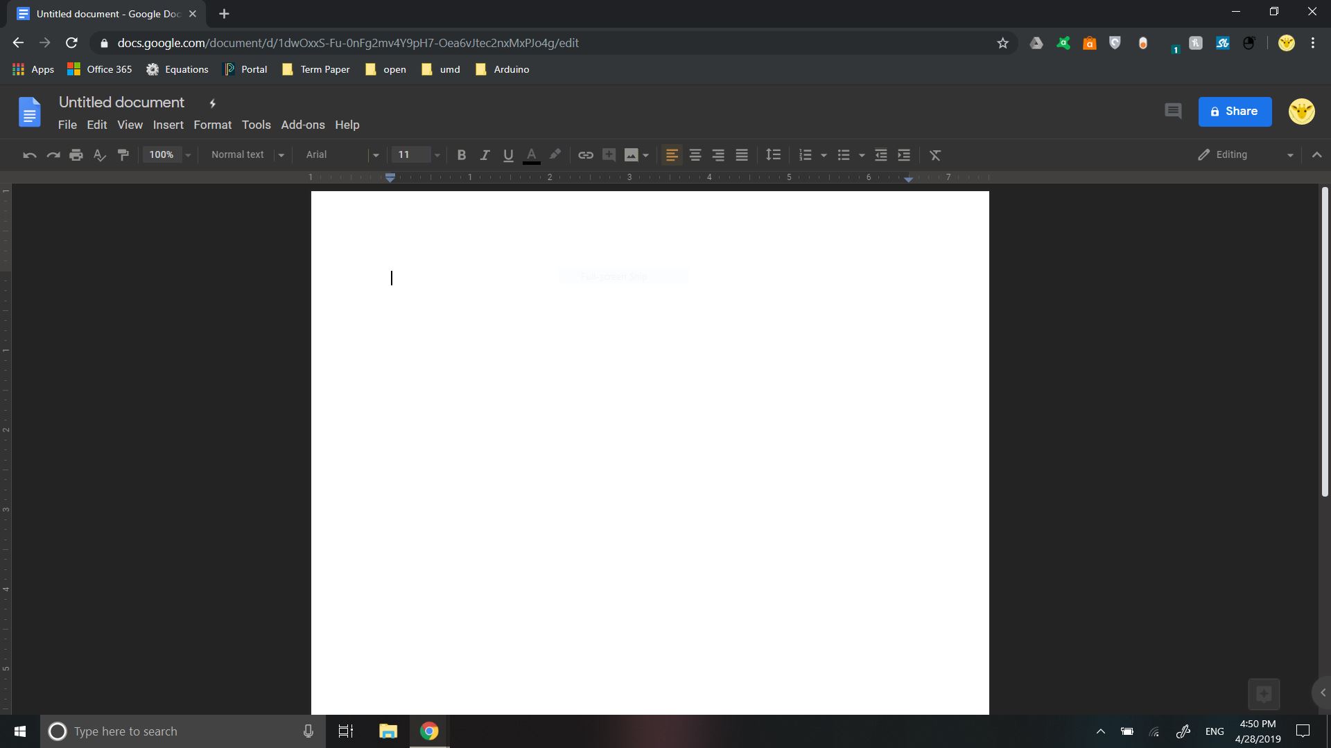
Task: Toggle justified text alignment
Action: click(x=741, y=154)
